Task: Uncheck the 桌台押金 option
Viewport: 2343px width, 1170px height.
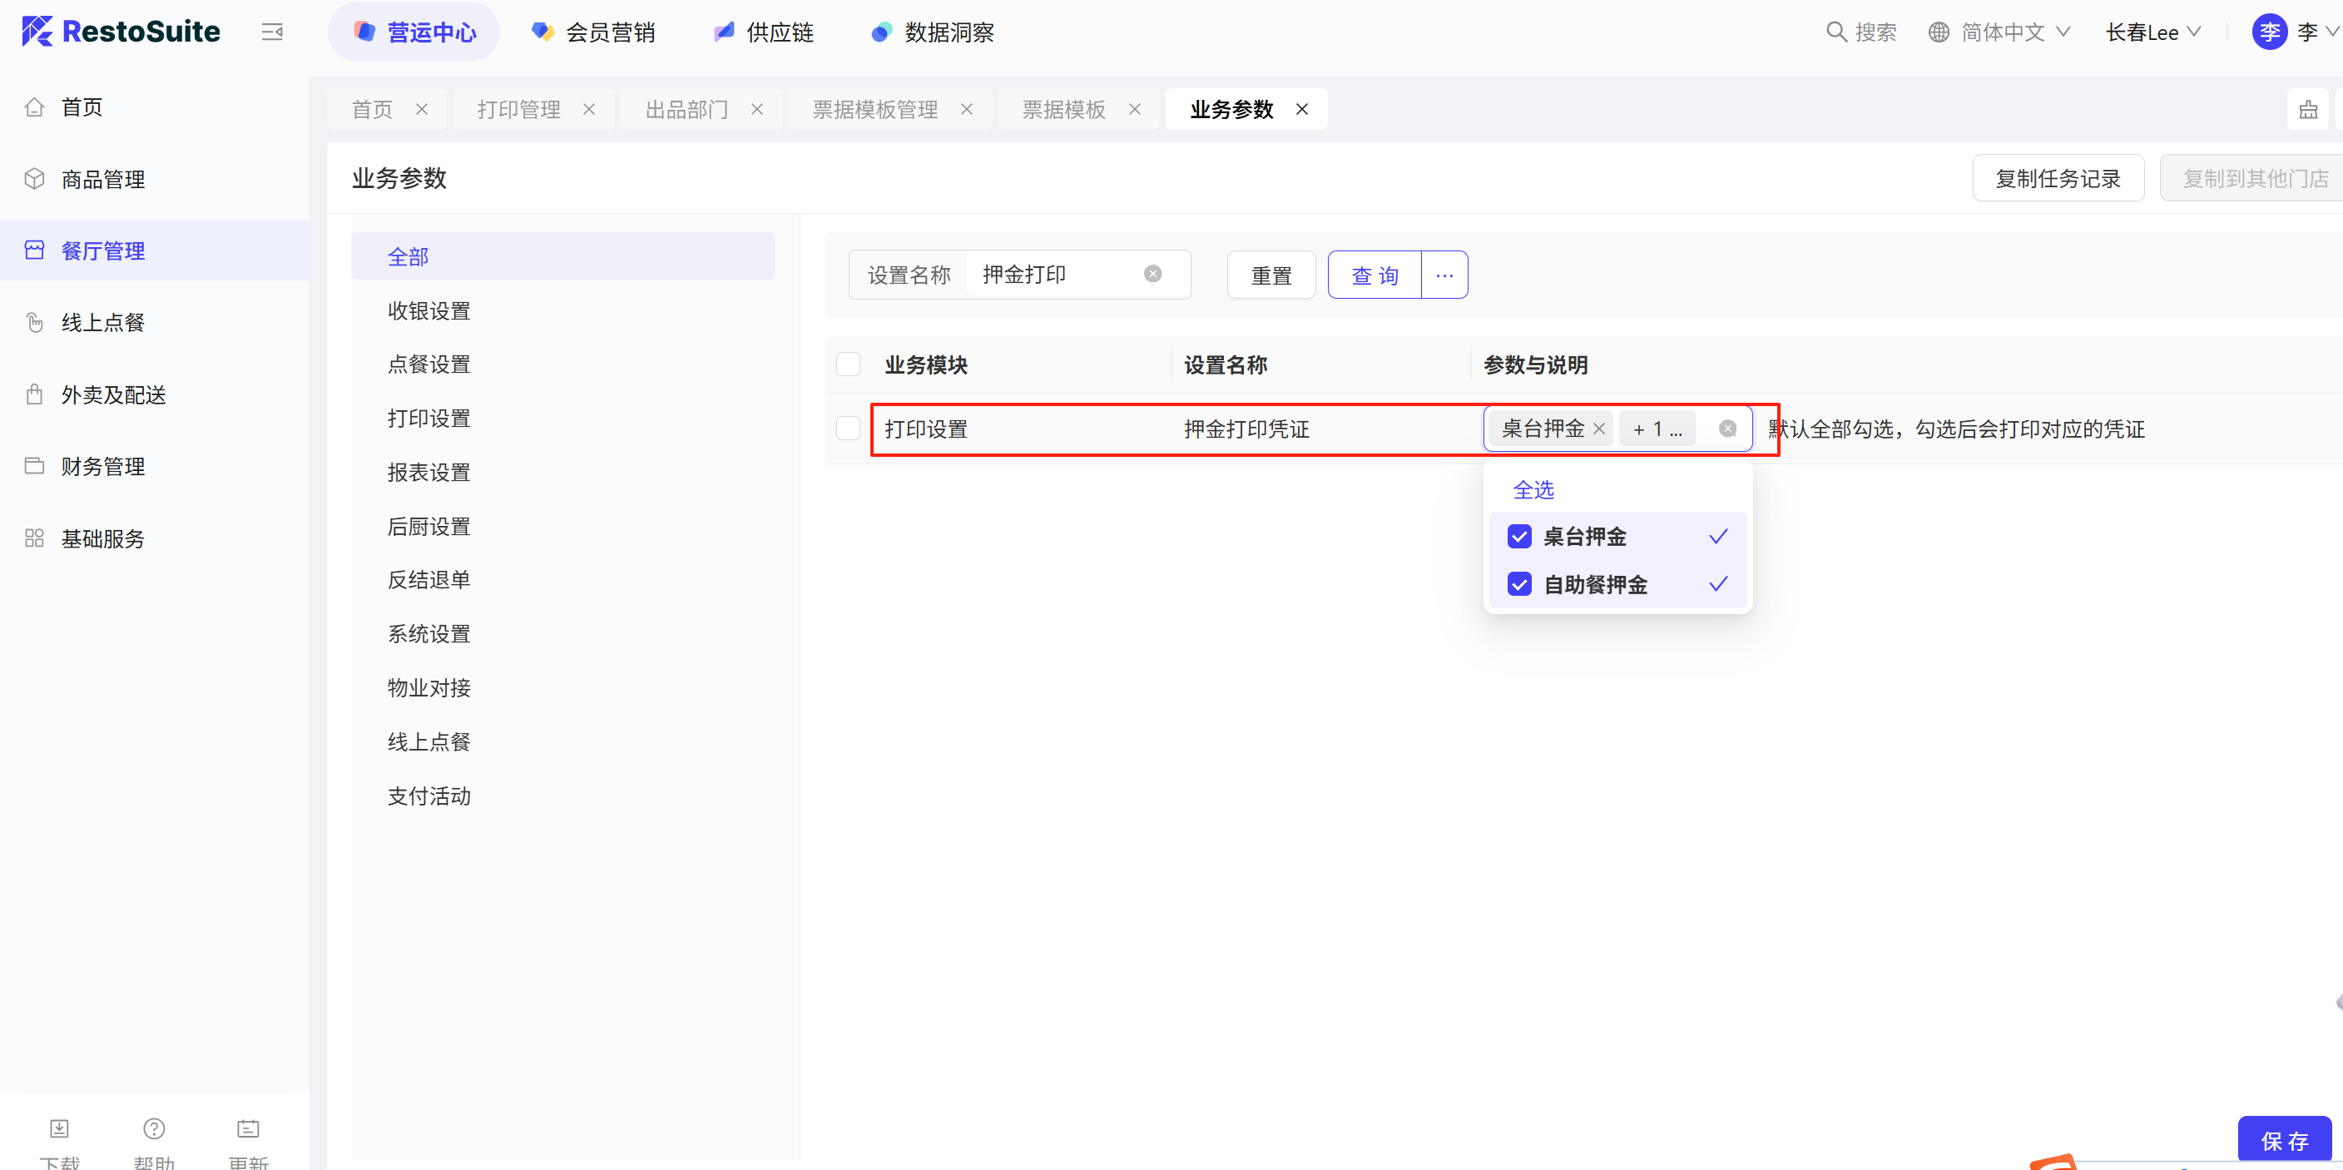Action: [1519, 537]
